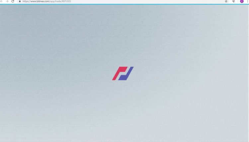Image resolution: width=249 pixels, height=142 pixels.
Task: Open the Chrome three-dot menu
Action: click(247, 1)
